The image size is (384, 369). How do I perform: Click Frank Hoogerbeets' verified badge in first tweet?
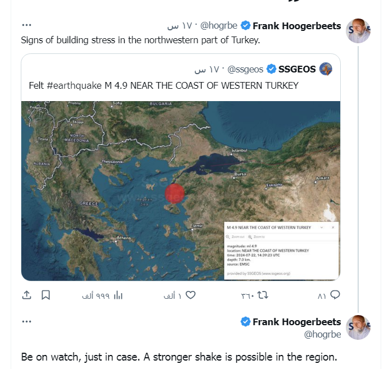click(x=245, y=25)
